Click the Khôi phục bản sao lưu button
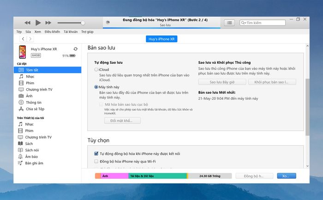Screen dimensions: 323x200 click(272, 82)
